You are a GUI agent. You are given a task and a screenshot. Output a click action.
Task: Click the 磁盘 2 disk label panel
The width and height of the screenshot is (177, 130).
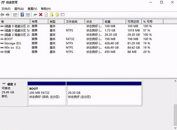coord(13,93)
